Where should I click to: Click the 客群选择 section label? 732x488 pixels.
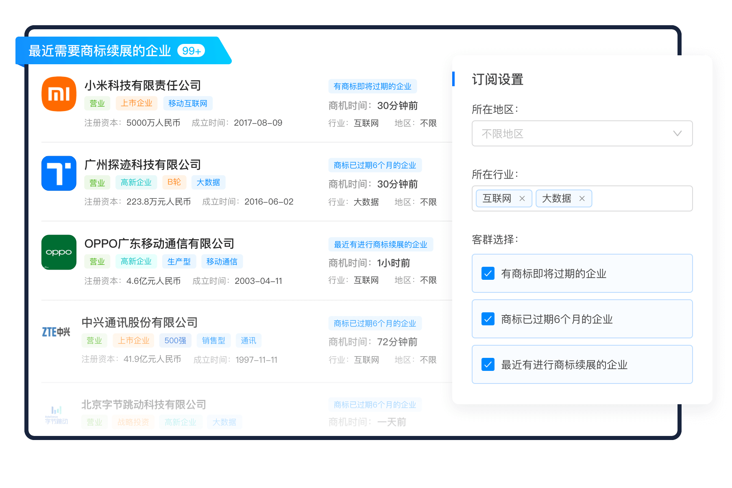click(495, 239)
